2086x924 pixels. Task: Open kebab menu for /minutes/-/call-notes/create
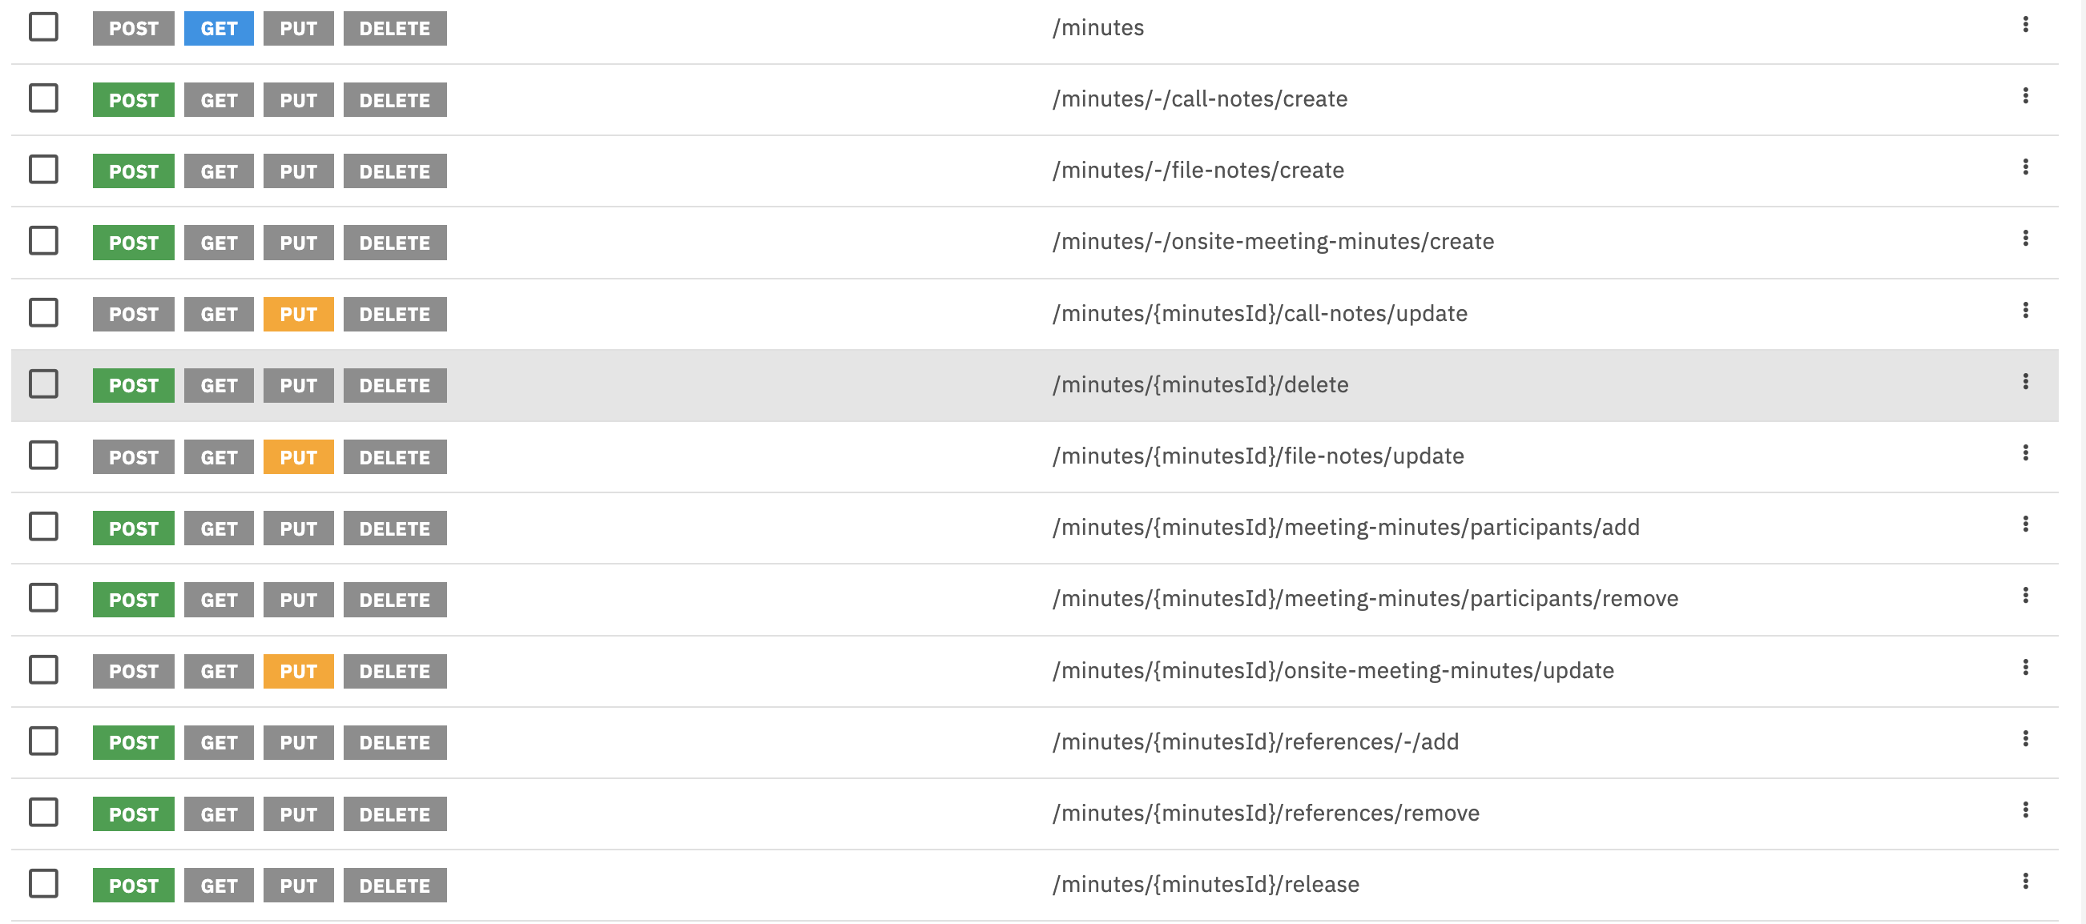(x=2025, y=96)
